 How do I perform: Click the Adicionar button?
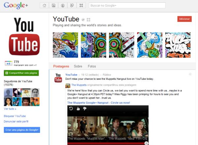click(184, 19)
